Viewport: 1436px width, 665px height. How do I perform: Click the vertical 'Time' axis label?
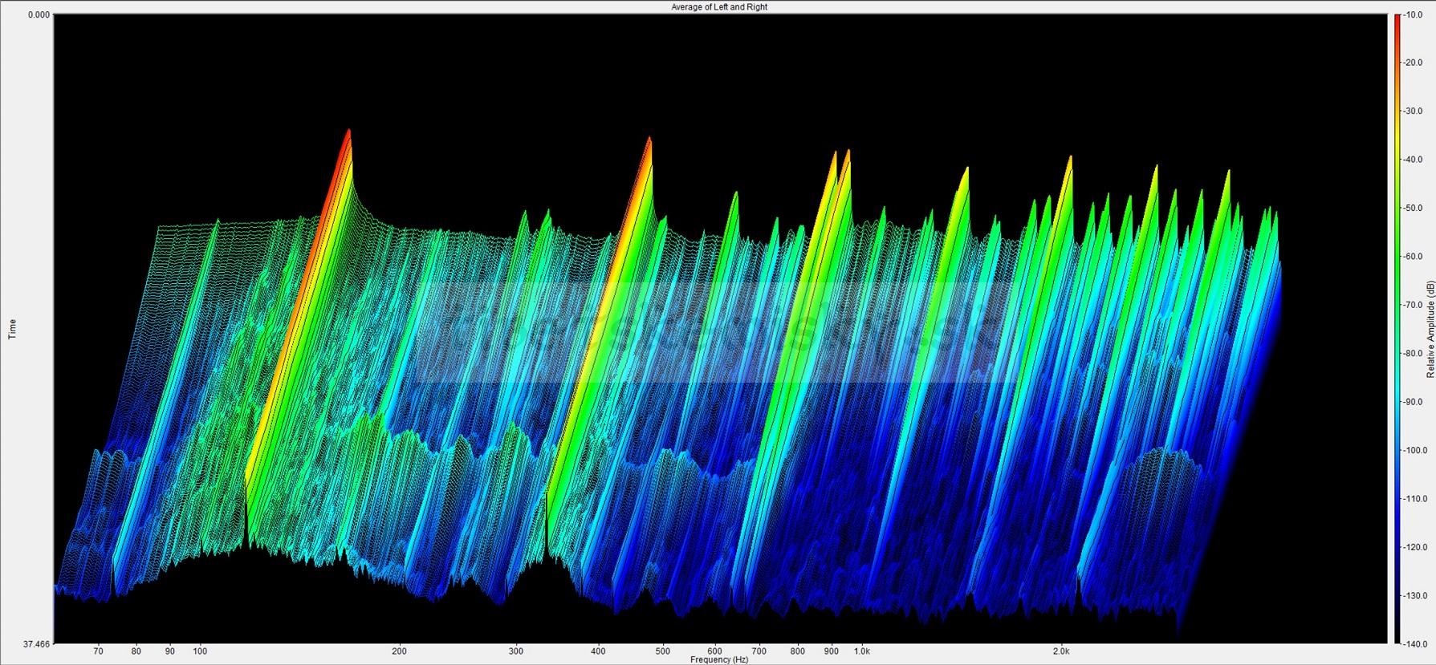pyautogui.click(x=12, y=329)
